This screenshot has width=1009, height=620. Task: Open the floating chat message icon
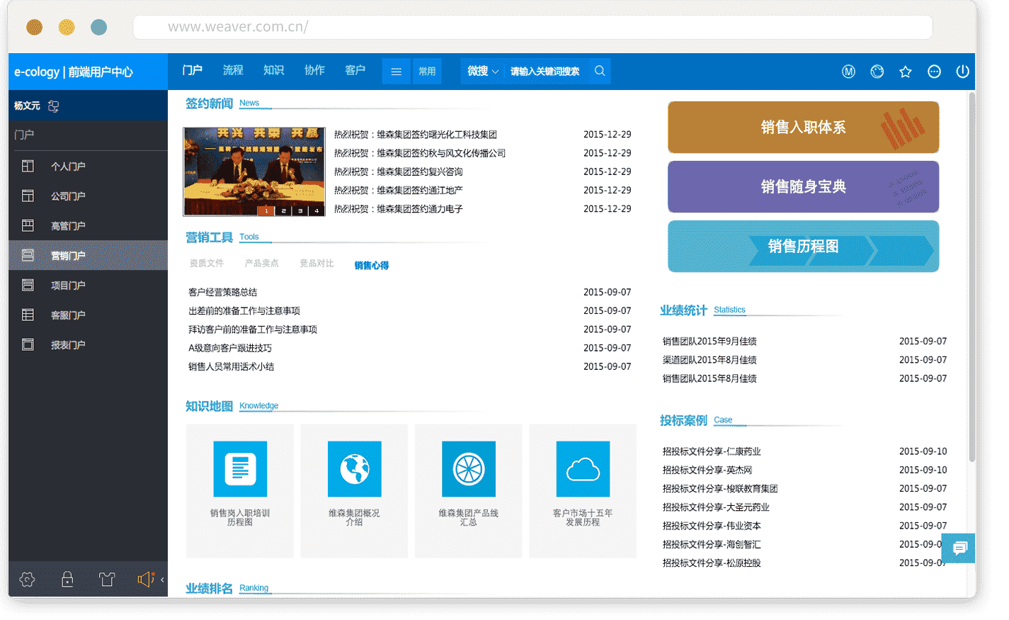point(959,548)
